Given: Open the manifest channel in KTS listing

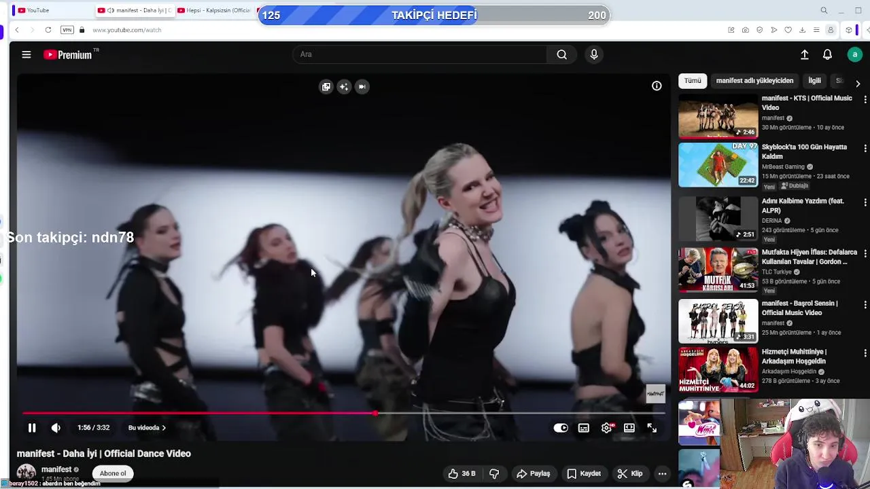Looking at the screenshot, I should pos(773,118).
